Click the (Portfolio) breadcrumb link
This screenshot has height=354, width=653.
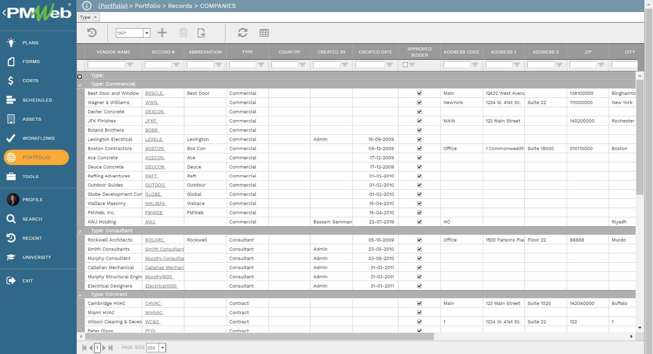113,6
